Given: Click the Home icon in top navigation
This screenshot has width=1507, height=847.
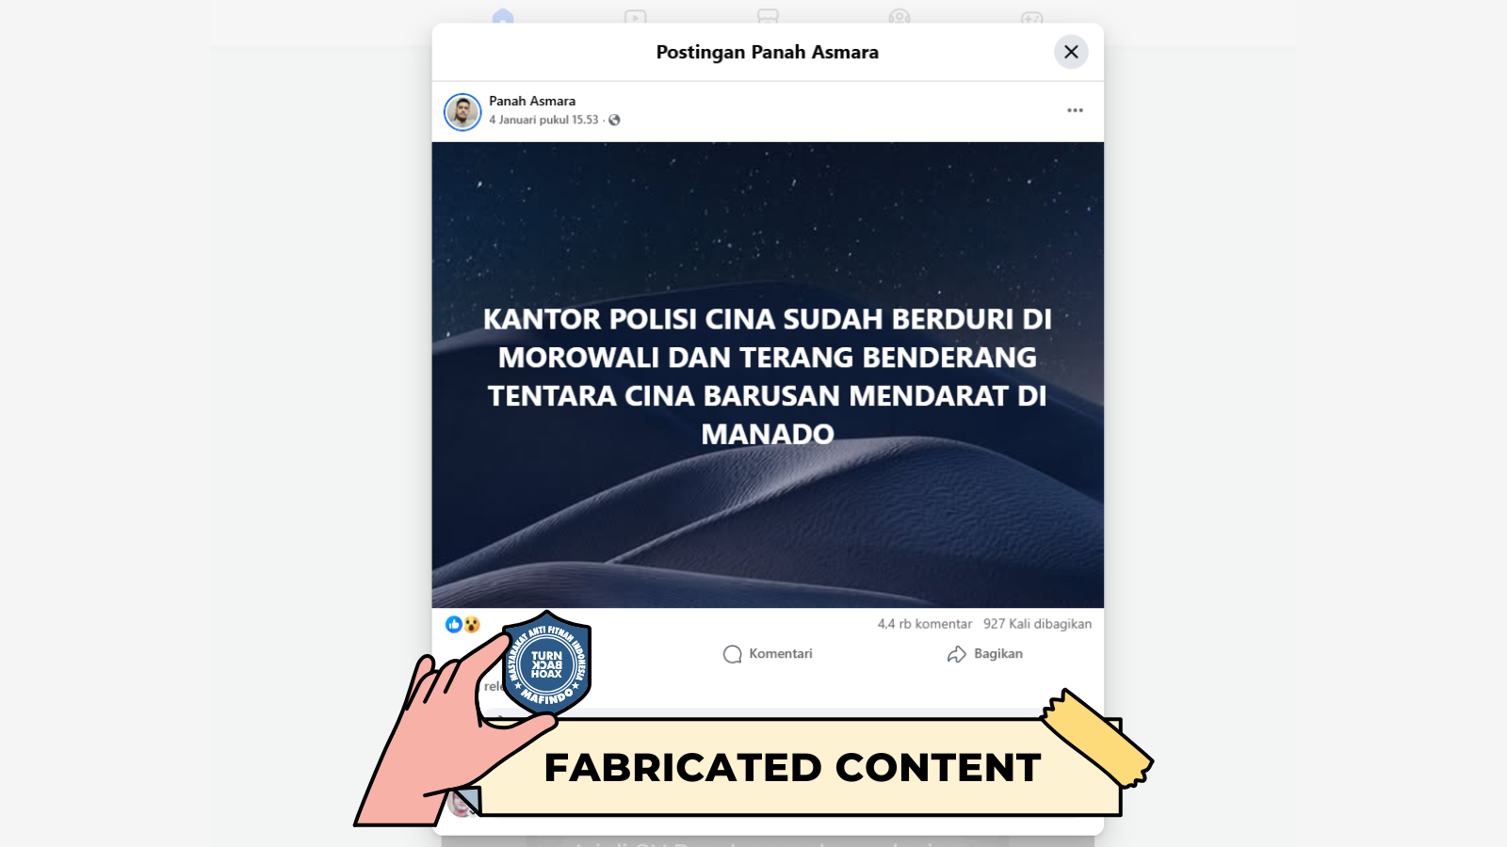Looking at the screenshot, I should click(503, 17).
